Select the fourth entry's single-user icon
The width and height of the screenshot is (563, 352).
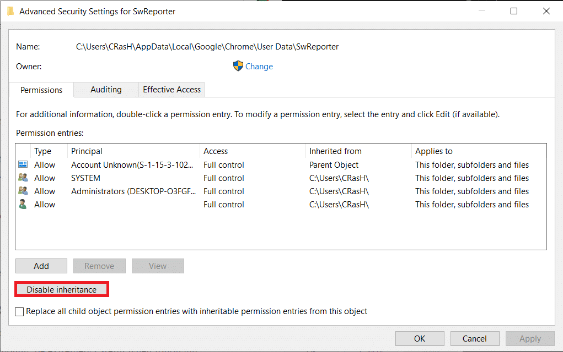(23, 205)
